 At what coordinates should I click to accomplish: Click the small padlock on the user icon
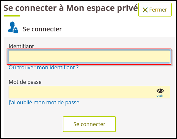click(16, 30)
